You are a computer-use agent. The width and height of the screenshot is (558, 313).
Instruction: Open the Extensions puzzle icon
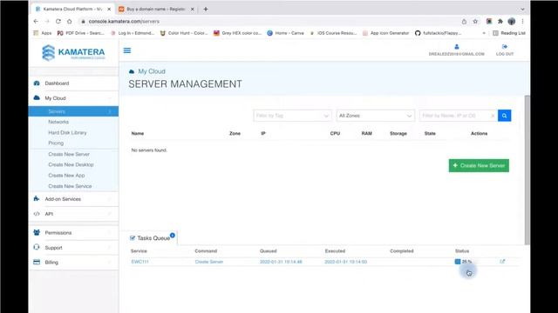click(x=500, y=21)
